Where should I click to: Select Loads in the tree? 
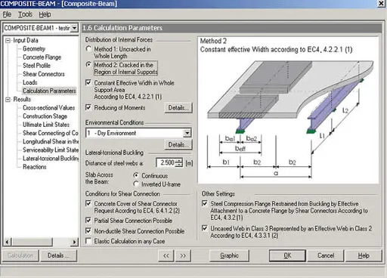[x=30, y=82]
